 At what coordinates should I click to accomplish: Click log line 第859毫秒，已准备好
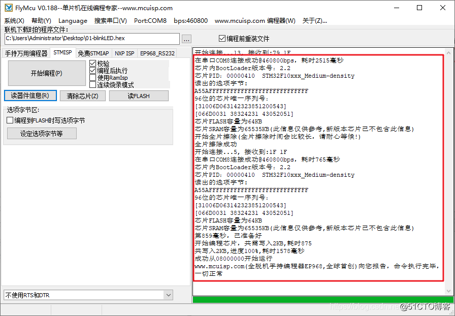click(228, 236)
